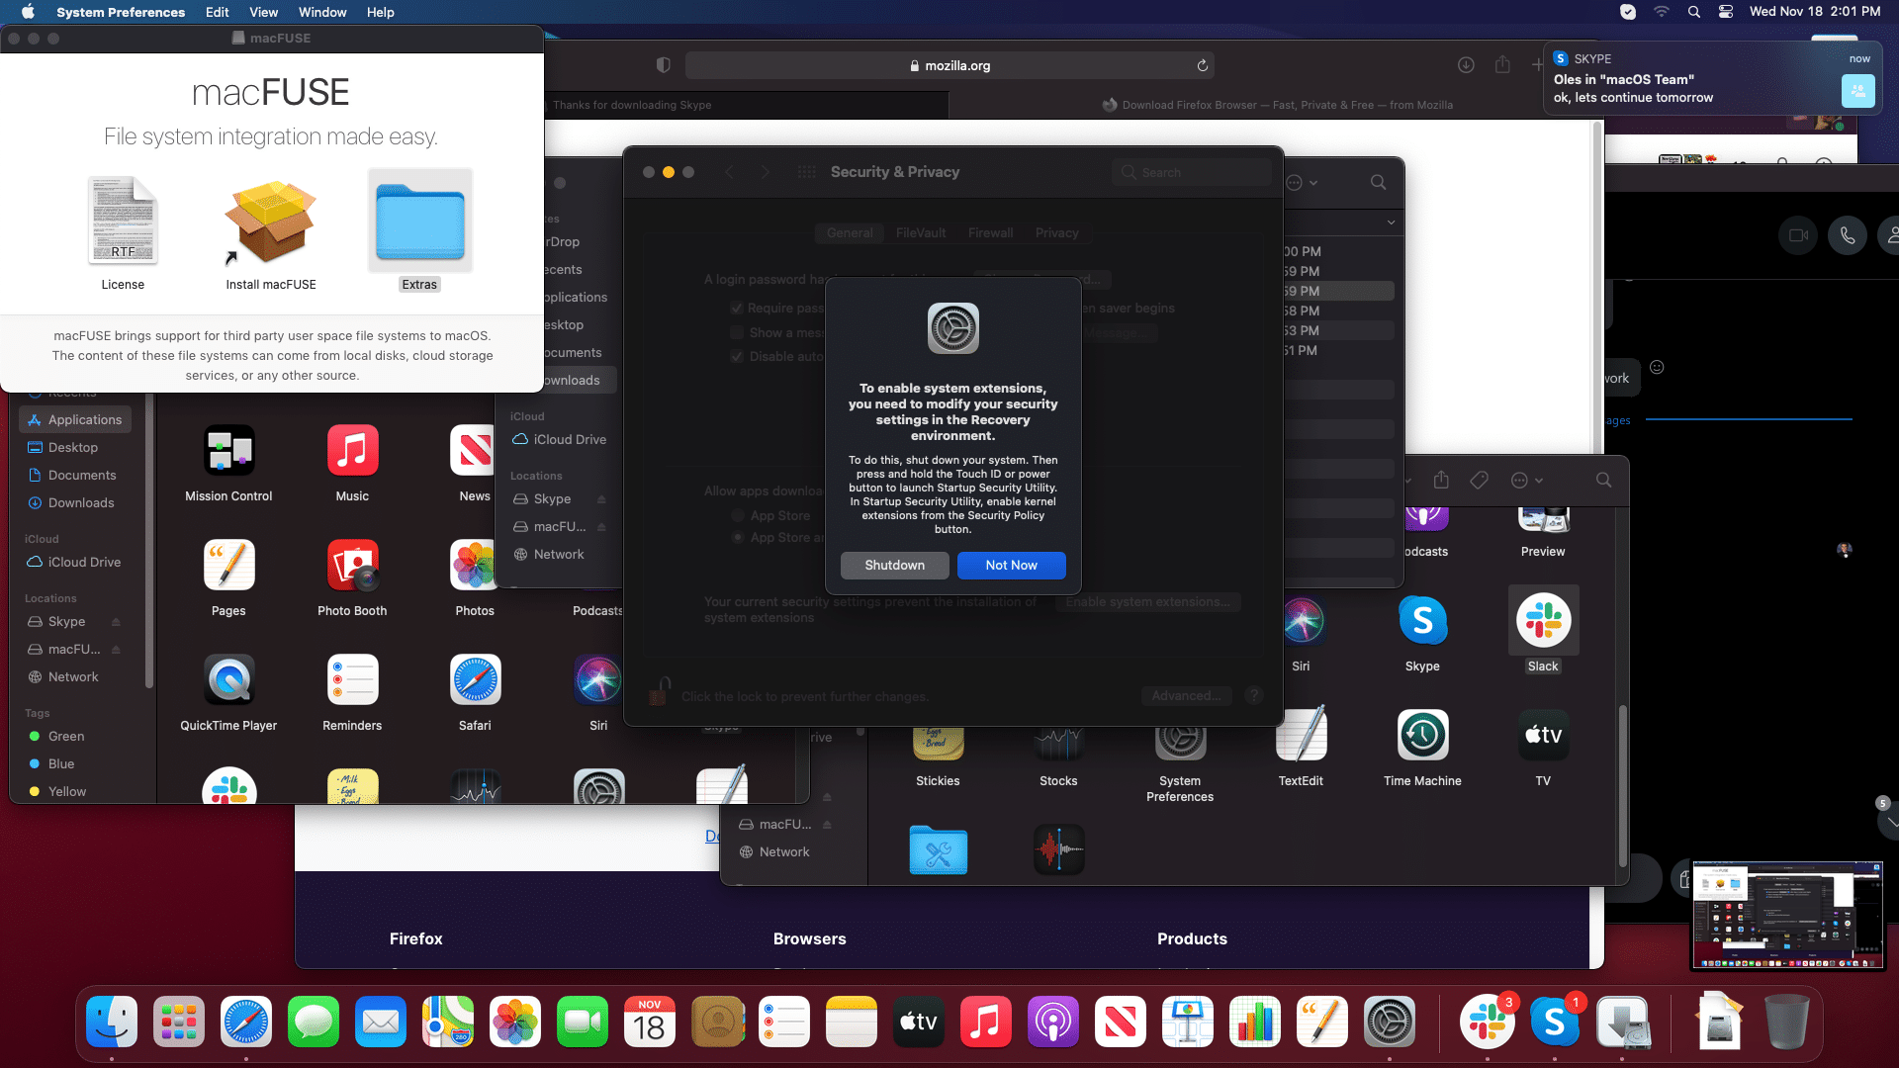Click the Safari reload page icon
Screen dimensions: 1899x1068
[x=1202, y=65]
